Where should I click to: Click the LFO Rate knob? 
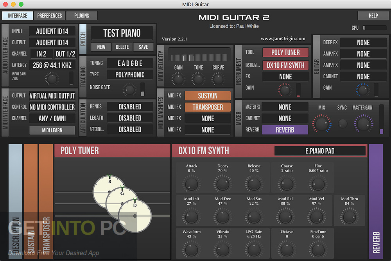click(254, 250)
